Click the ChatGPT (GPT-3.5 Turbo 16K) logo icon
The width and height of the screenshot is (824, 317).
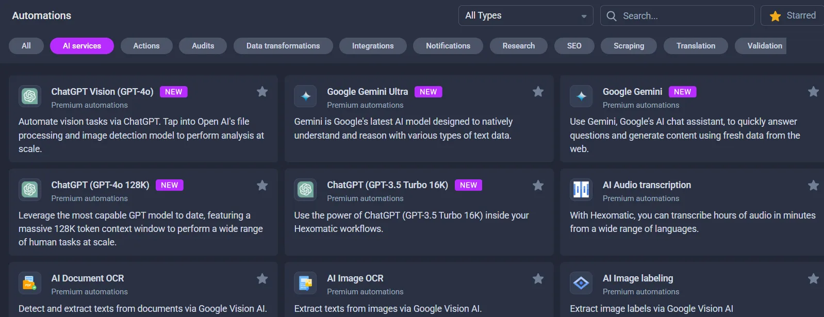coord(305,190)
